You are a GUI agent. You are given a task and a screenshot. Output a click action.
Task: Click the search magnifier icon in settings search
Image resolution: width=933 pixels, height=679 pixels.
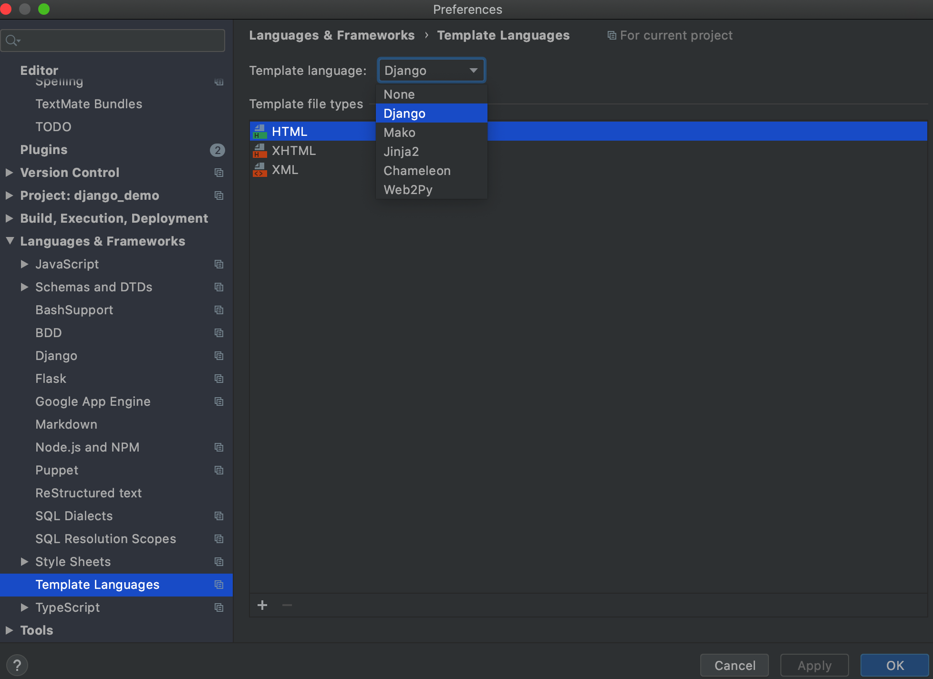12,41
